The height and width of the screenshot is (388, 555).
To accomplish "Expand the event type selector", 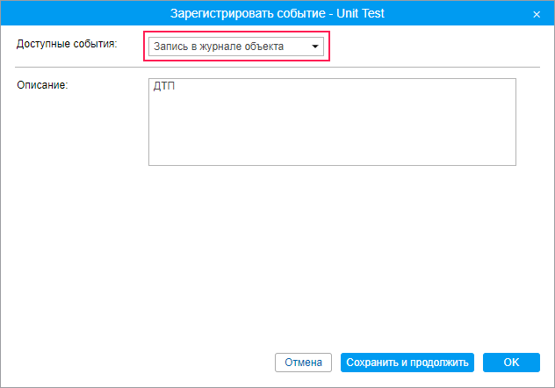I will click(235, 47).
